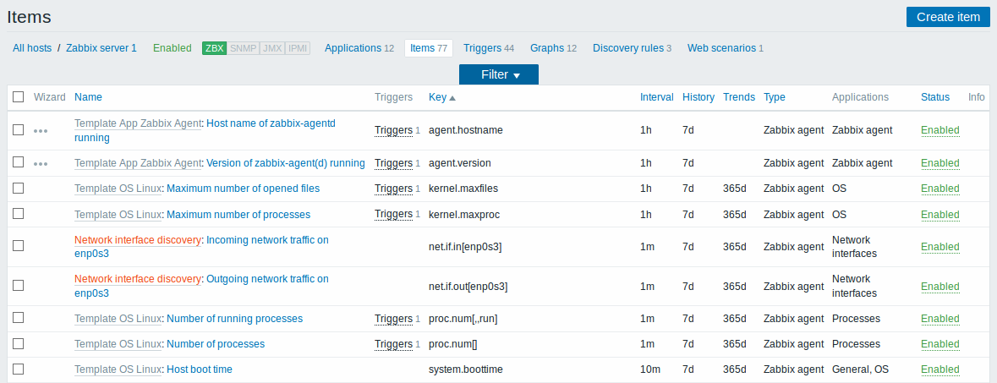997x383 pixels.
Task: Tick the select-all checkbox in table header
Action: [x=19, y=96]
